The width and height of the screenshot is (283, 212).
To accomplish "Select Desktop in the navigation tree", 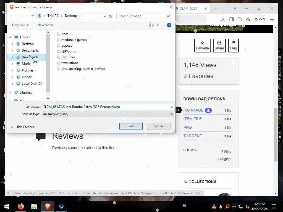I will tap(28, 44).
